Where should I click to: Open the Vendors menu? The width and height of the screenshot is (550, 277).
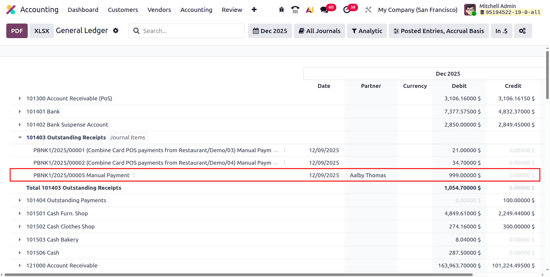click(159, 10)
